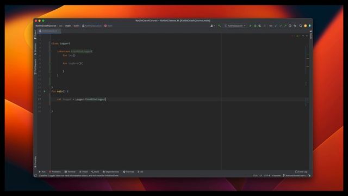Open Search Everywhere magnifier icon
This screenshot has height=196, width=348.
[x=301, y=26]
